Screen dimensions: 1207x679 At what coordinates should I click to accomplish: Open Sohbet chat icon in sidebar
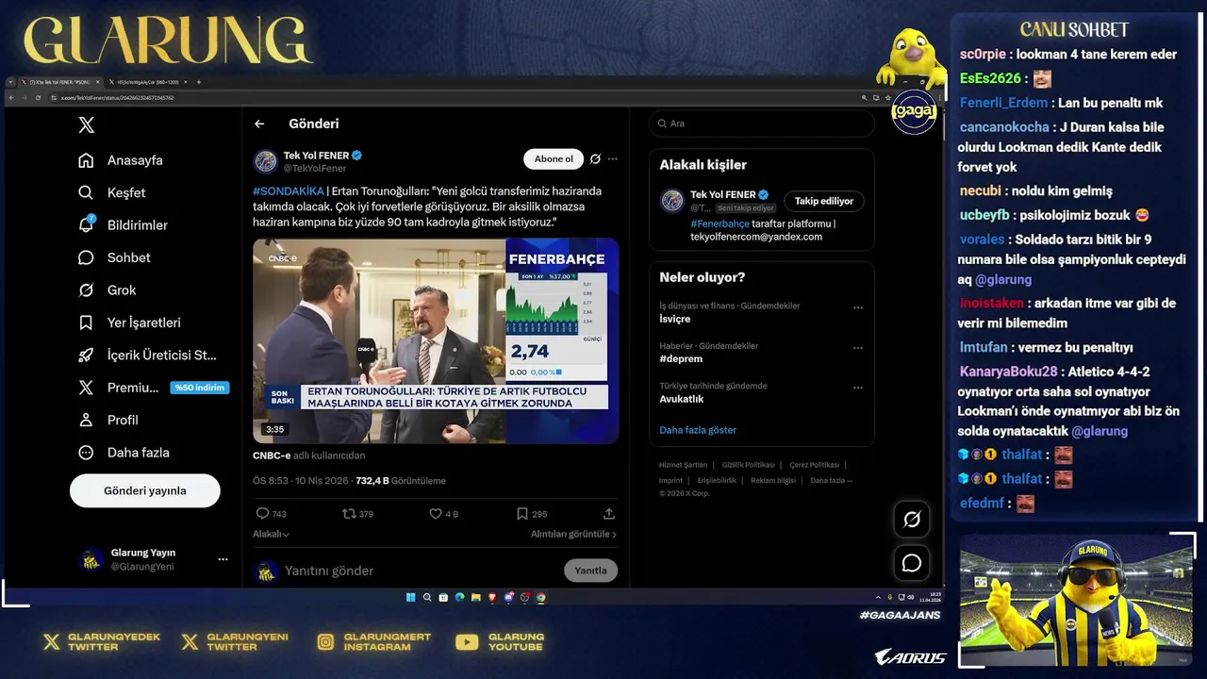point(86,257)
